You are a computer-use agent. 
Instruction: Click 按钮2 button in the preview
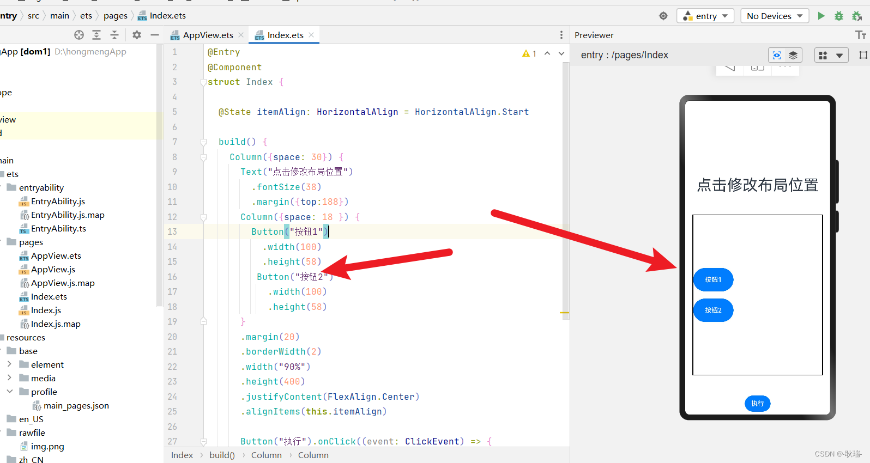[x=713, y=310]
